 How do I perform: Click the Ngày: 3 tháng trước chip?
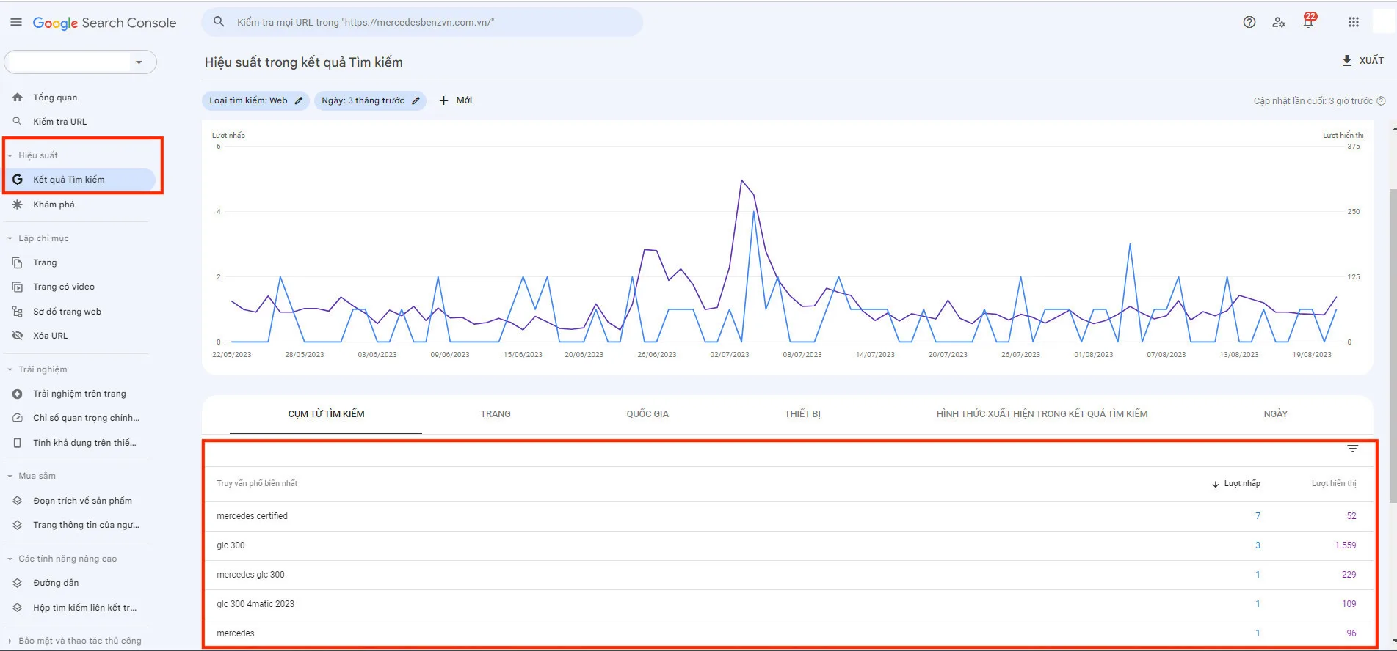370,100
